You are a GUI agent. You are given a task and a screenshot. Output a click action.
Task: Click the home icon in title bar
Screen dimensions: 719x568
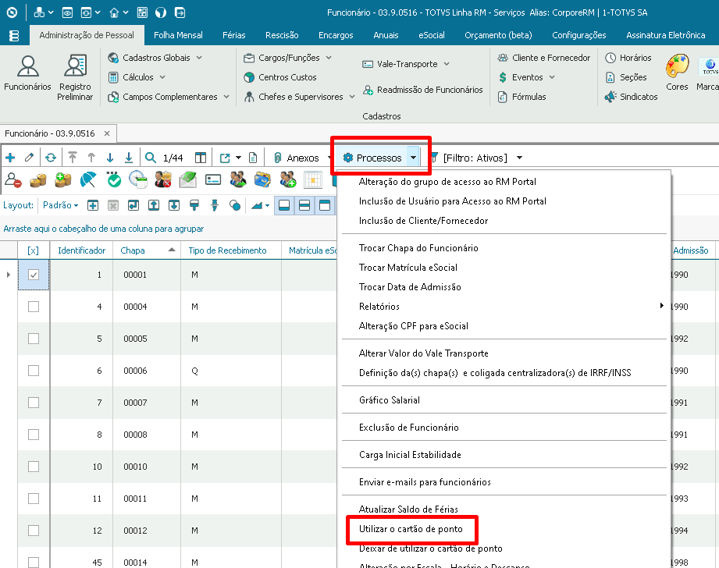click(x=114, y=12)
